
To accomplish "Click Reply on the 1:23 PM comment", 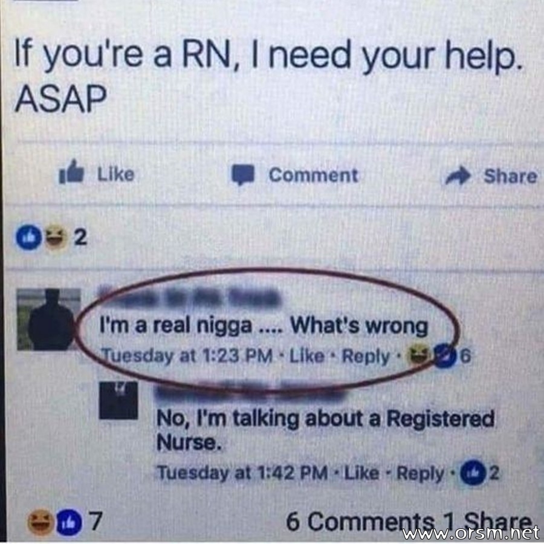I will (366, 356).
